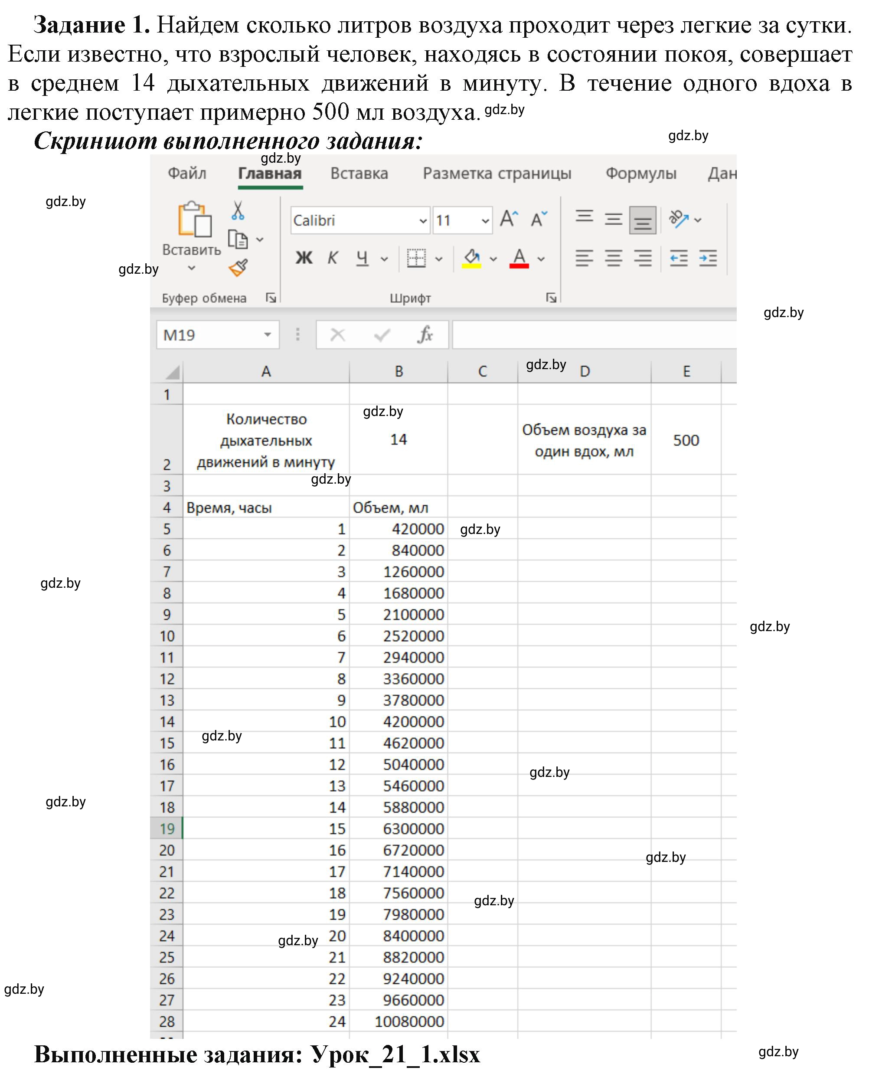Open the Разметка страницы tab

[x=497, y=173]
